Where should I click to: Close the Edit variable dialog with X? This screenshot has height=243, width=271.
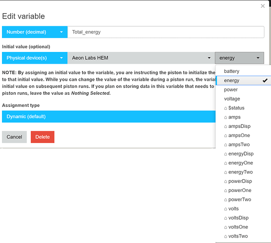tap(263, 6)
